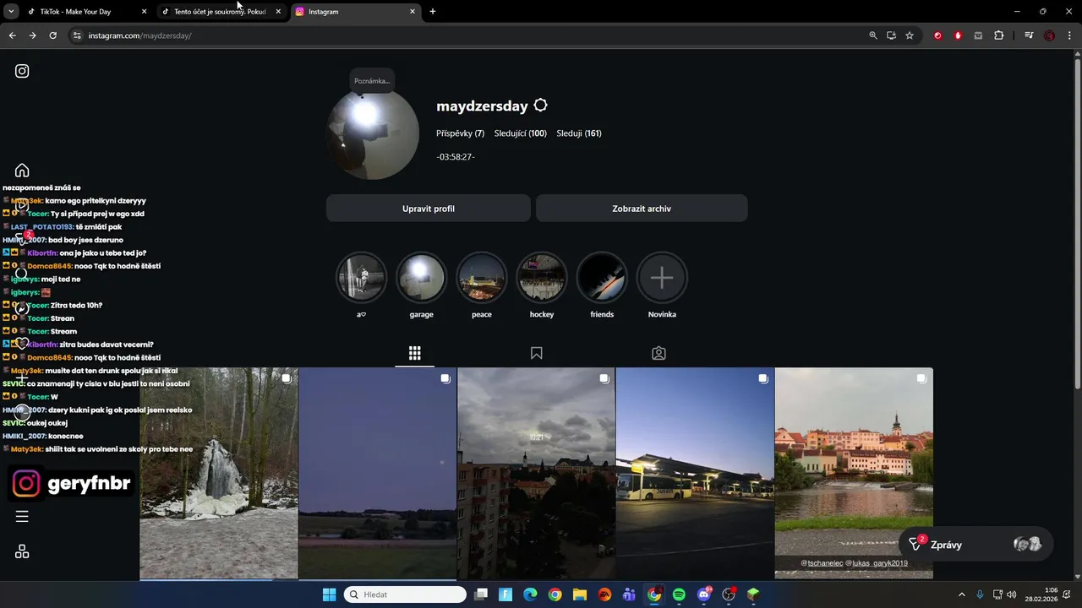
Task: Open the bus station post thumbnail
Action: click(695, 473)
